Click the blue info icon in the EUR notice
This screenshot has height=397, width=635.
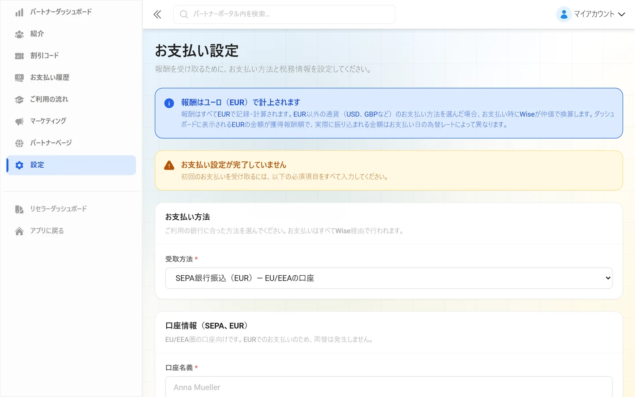(169, 103)
